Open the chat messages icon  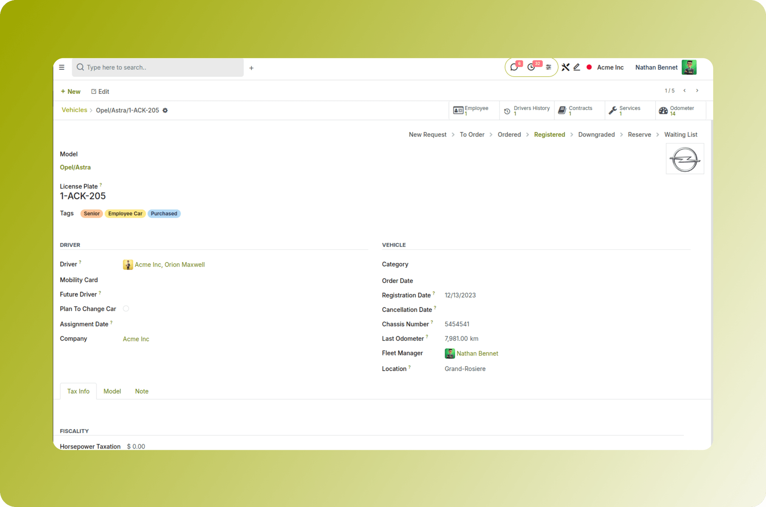514,67
